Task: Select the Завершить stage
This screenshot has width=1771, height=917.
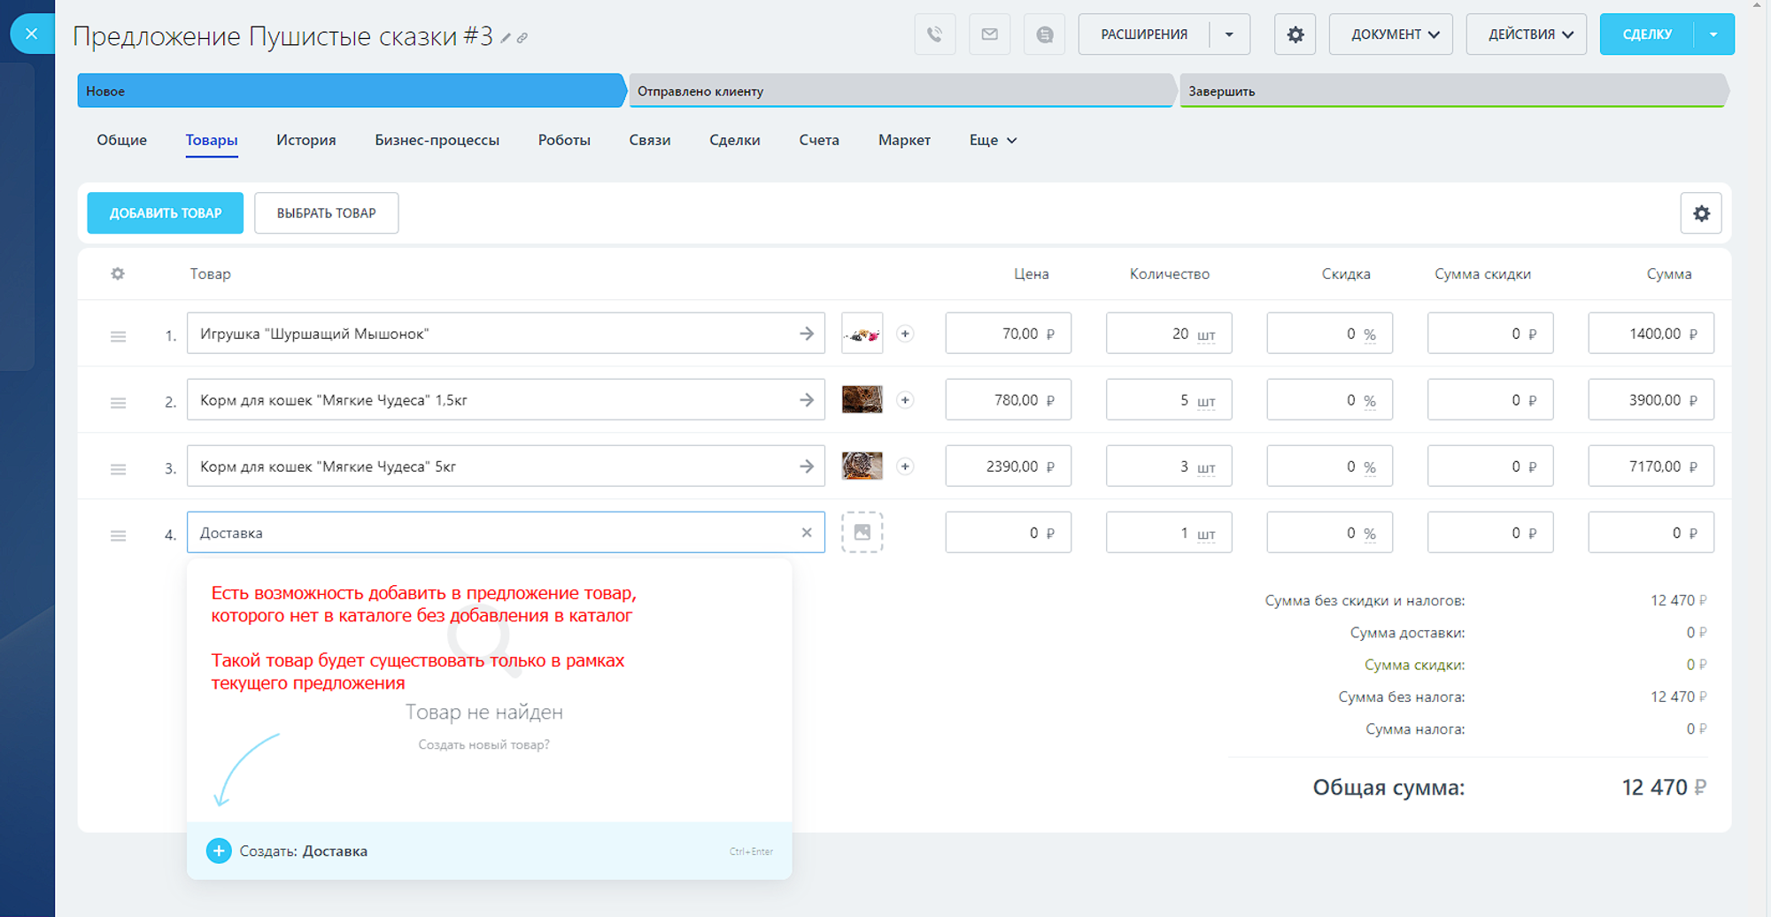Action: pos(1453,91)
